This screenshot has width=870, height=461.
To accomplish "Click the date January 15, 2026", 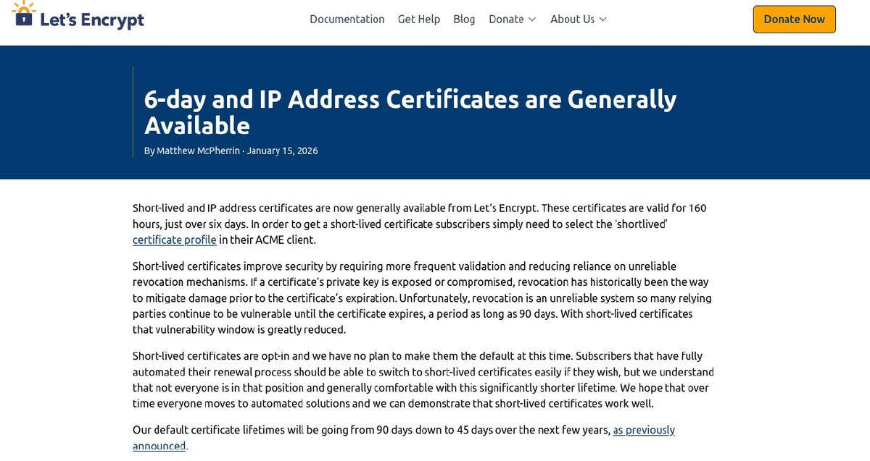I will coord(282,151).
